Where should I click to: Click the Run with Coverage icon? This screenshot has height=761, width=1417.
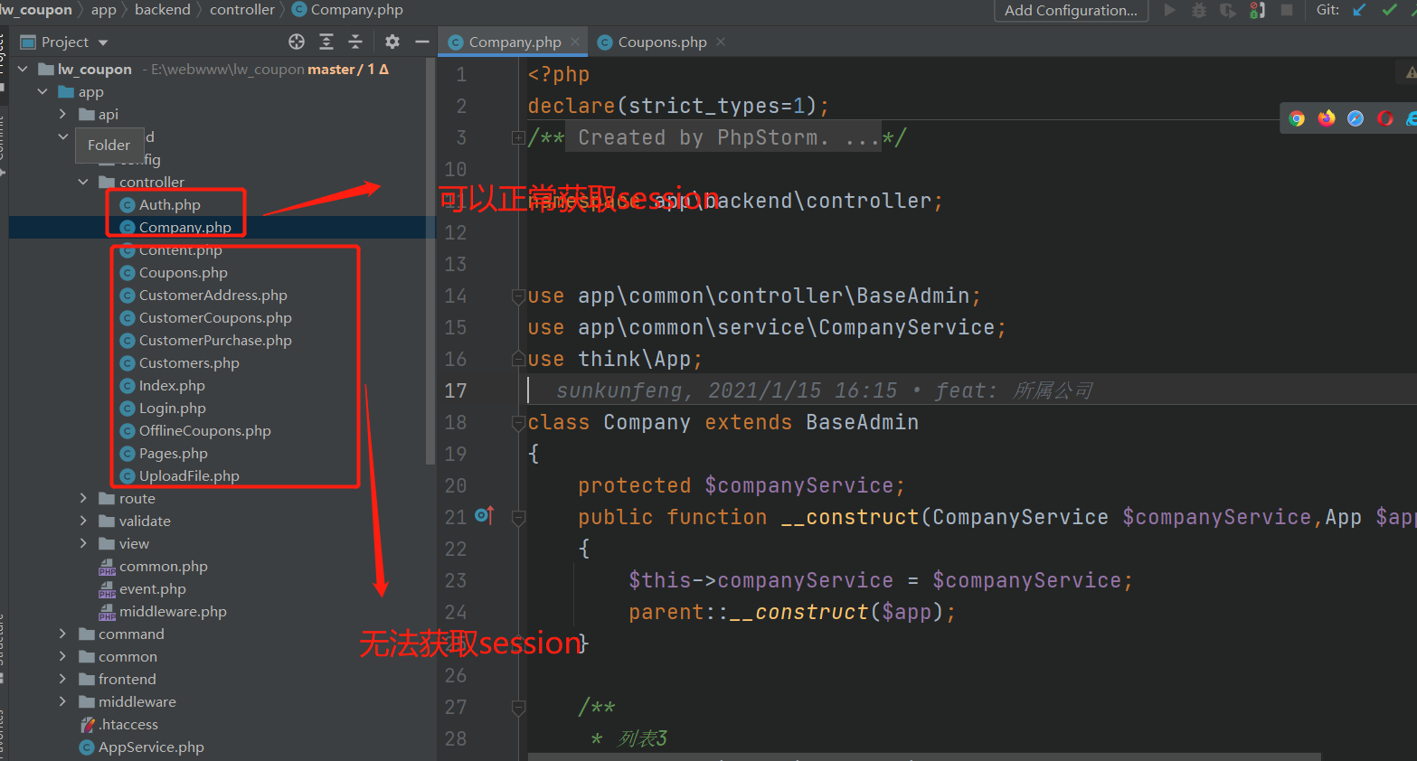pyautogui.click(x=1227, y=10)
